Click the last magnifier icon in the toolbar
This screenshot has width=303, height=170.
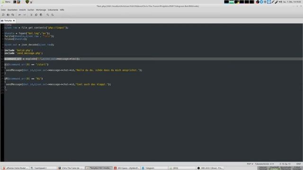(x=53, y=15)
